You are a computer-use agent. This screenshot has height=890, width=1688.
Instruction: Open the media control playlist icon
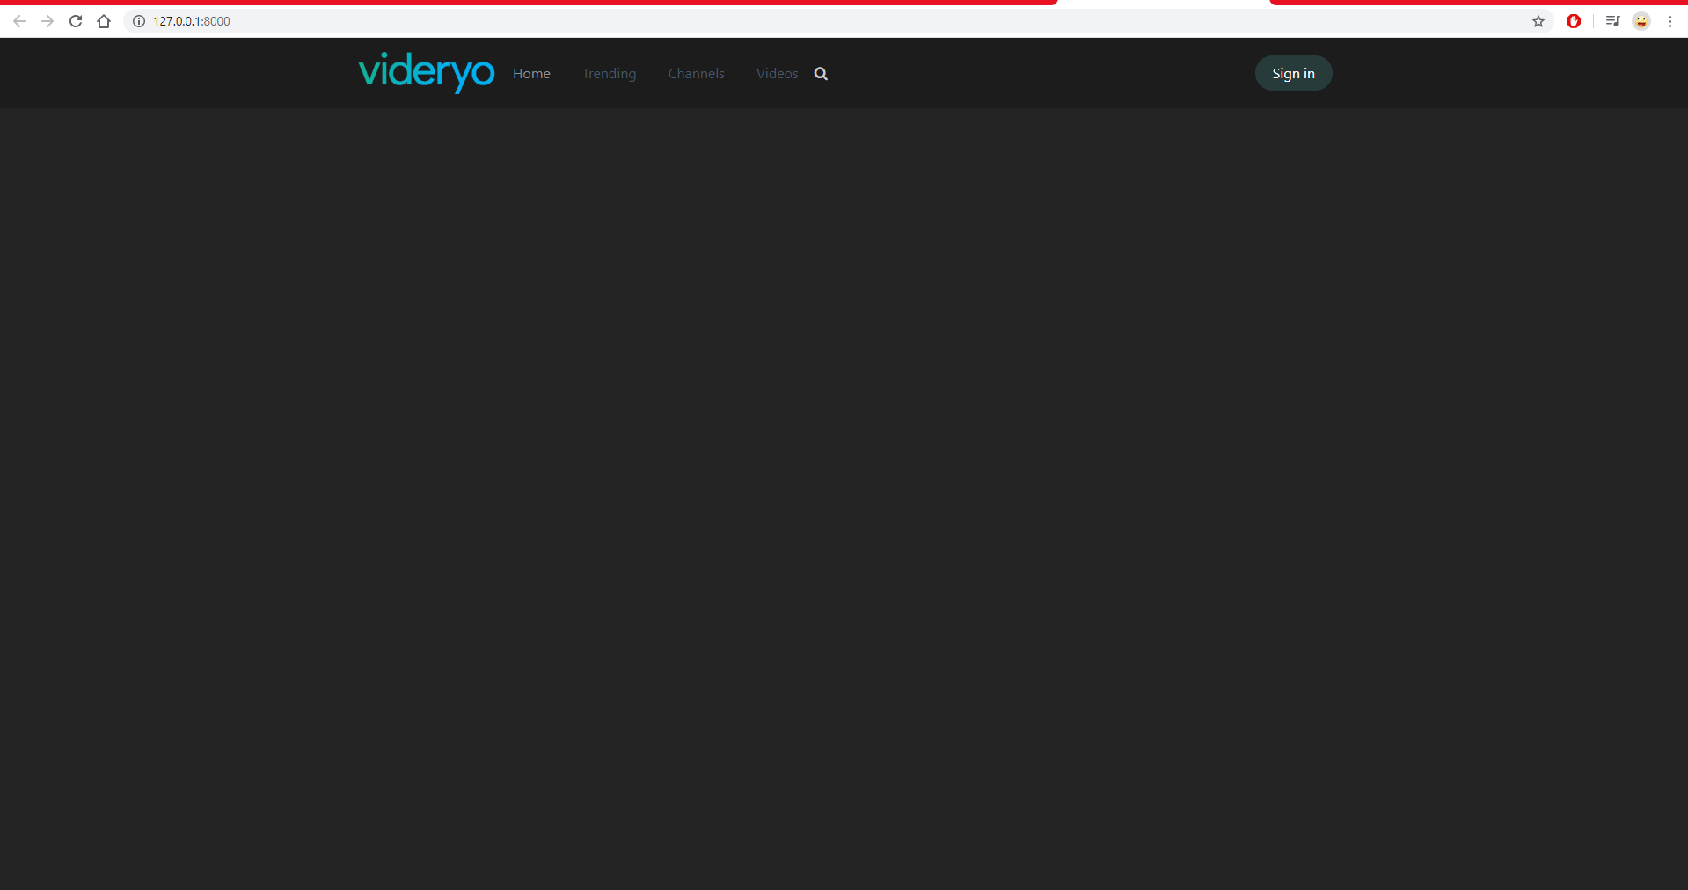(1612, 21)
